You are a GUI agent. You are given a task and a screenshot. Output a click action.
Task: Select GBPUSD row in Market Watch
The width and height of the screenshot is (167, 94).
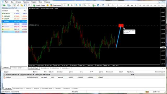[x=14, y=16]
